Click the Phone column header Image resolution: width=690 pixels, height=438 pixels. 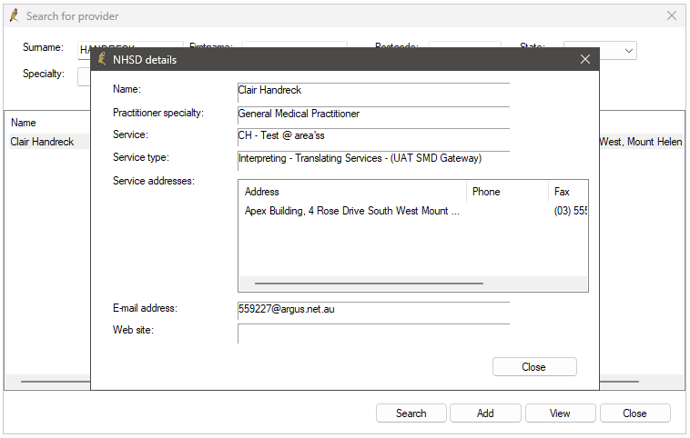(507, 192)
